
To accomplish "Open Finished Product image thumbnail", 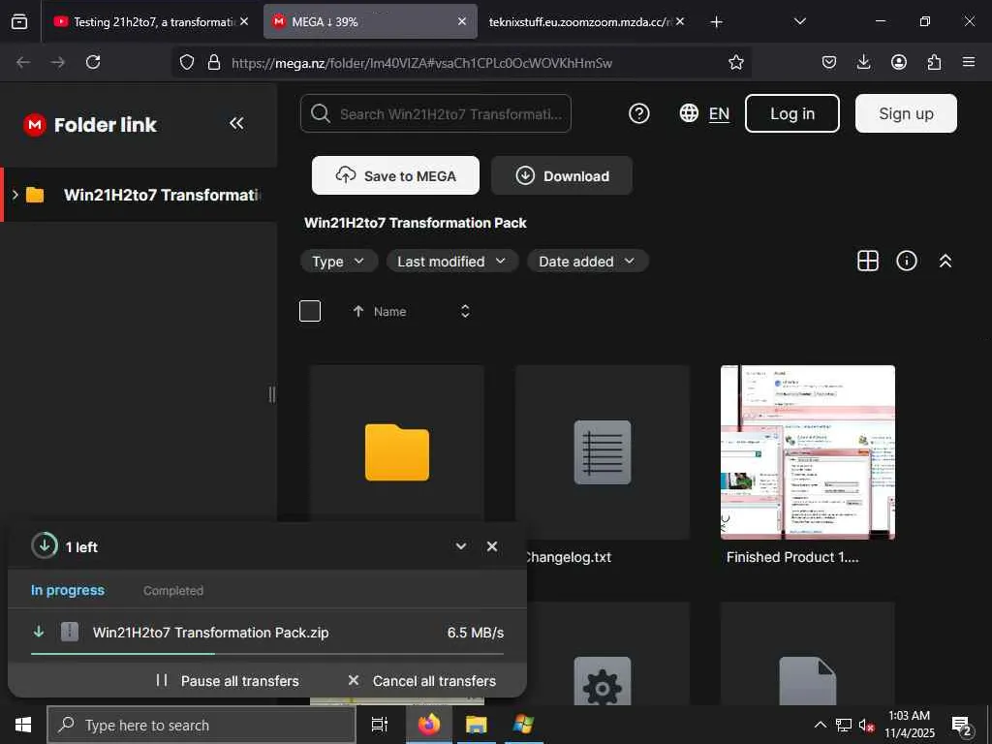I will pos(808,452).
